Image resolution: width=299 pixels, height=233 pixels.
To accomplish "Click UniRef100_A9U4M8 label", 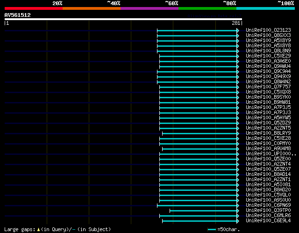I will coord(268,149).
